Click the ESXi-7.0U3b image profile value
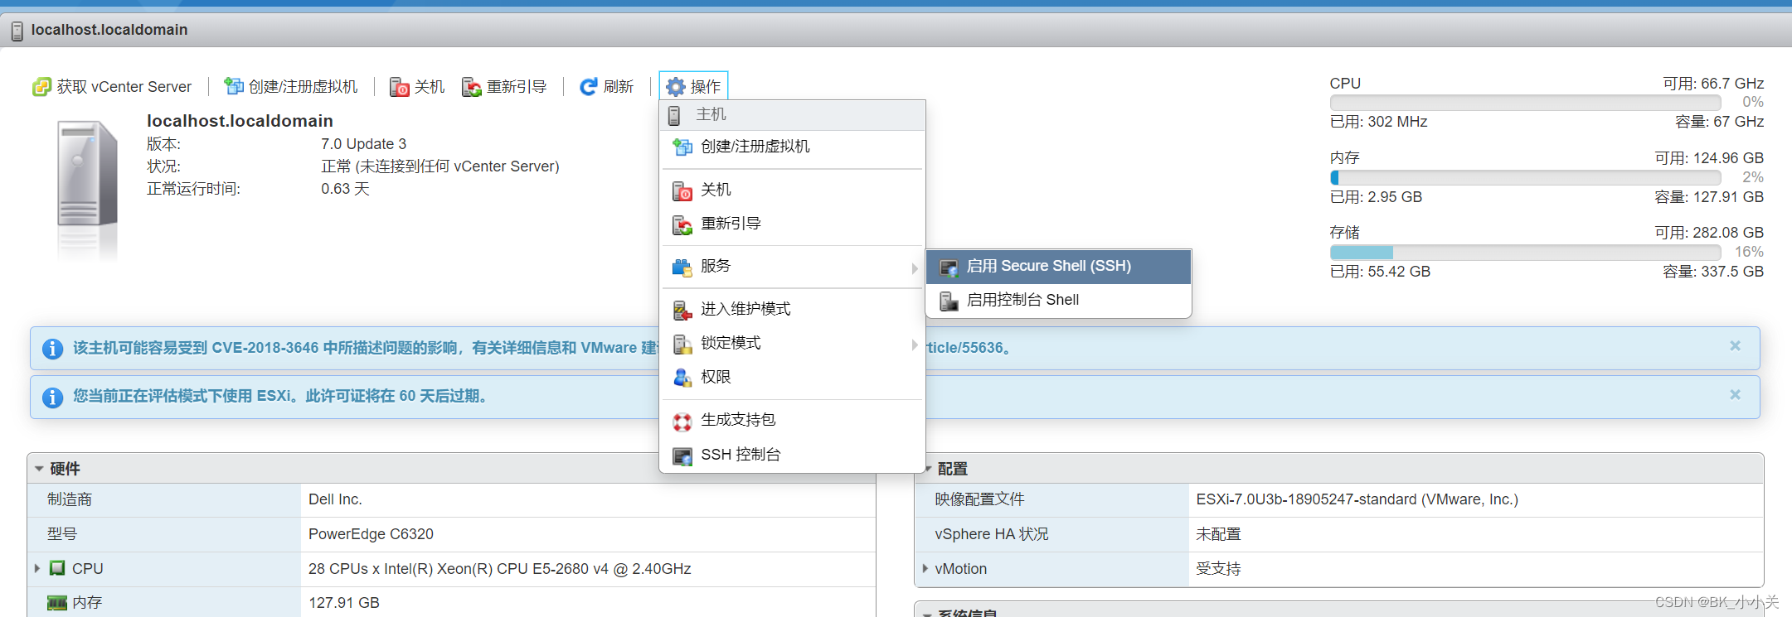Viewport: 1792px width, 617px height. (x=1357, y=499)
